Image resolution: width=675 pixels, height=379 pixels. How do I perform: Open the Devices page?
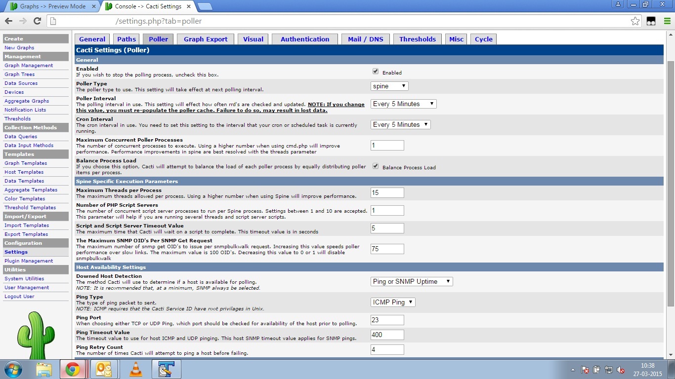[x=14, y=92]
